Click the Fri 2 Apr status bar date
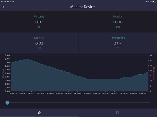The height and width of the screenshot is (117, 157). pyautogui.click(x=11, y=1)
